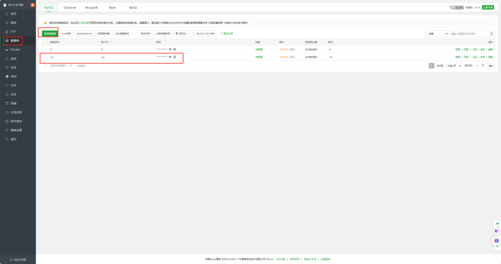Click the 同步所有 sync all button
501x264 pixels.
tap(145, 34)
